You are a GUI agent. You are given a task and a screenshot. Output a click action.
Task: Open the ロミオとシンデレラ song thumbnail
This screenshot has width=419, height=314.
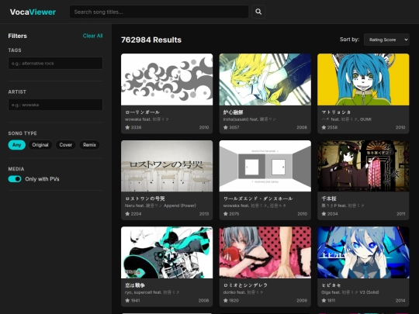pyautogui.click(x=265, y=252)
